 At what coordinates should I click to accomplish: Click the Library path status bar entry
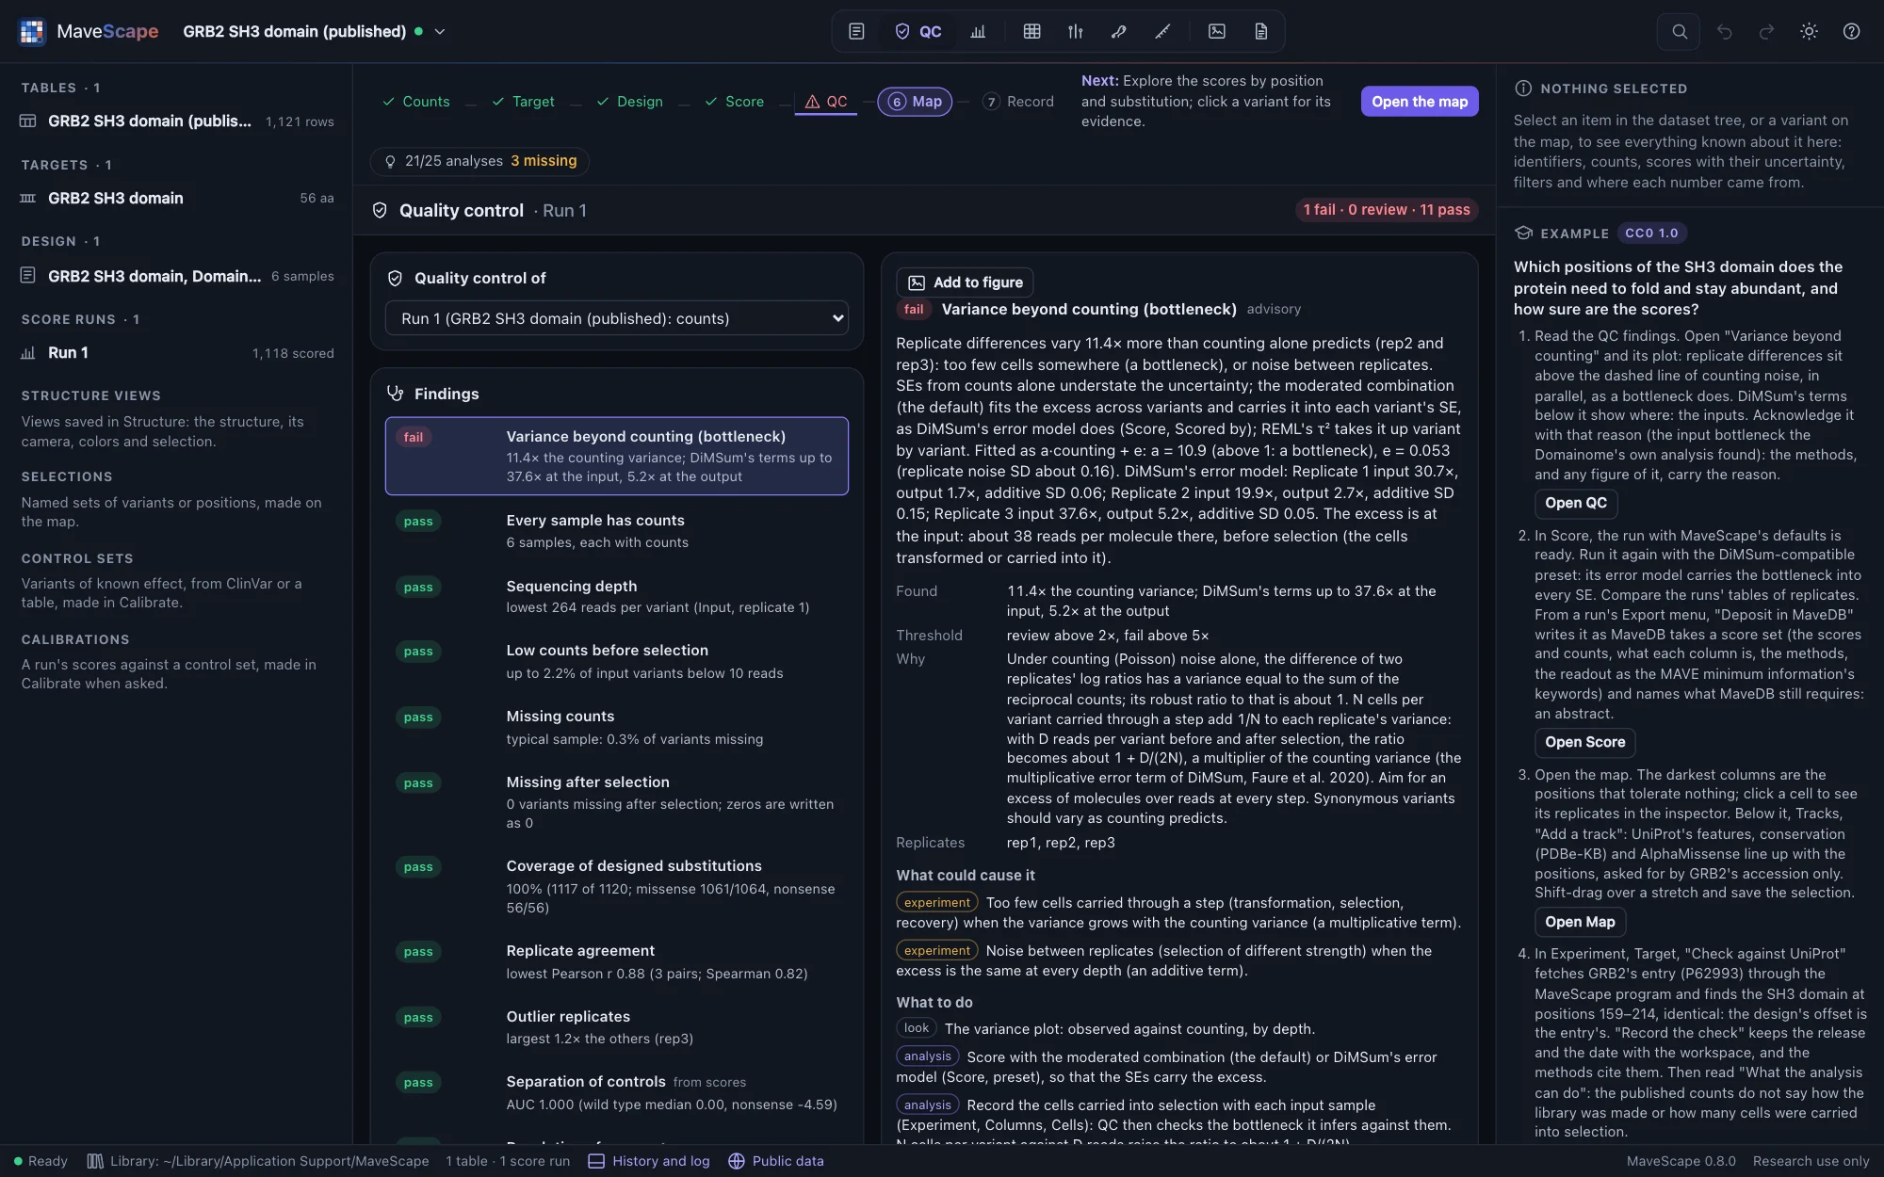tap(258, 1161)
